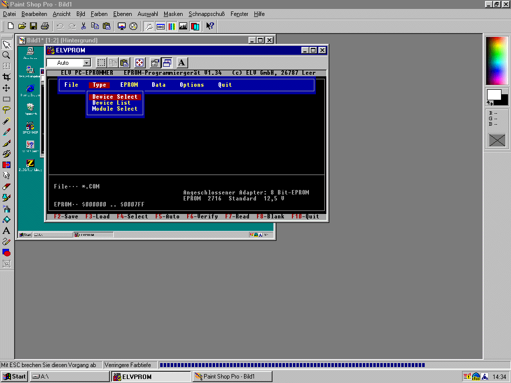Select the Shapes tool

click(6, 252)
